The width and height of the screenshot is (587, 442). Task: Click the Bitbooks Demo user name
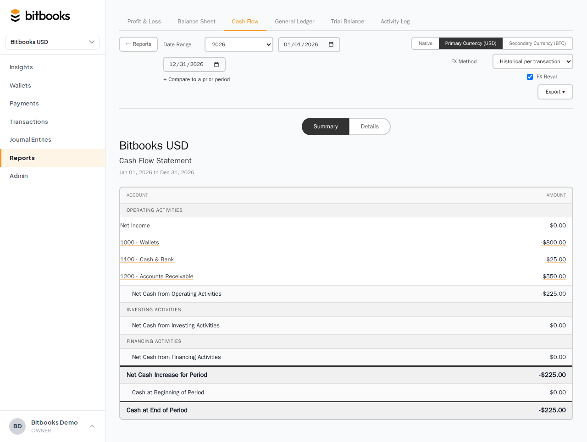pos(55,423)
